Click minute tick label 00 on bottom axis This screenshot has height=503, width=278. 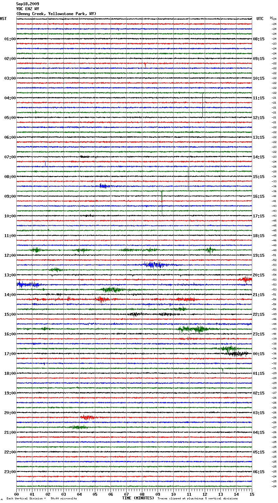click(17, 494)
